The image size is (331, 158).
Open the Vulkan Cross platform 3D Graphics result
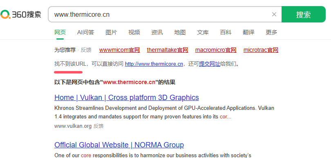coord(126,98)
